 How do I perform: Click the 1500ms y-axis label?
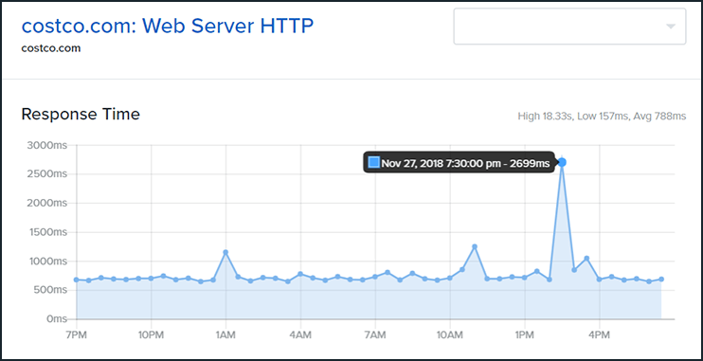[47, 232]
